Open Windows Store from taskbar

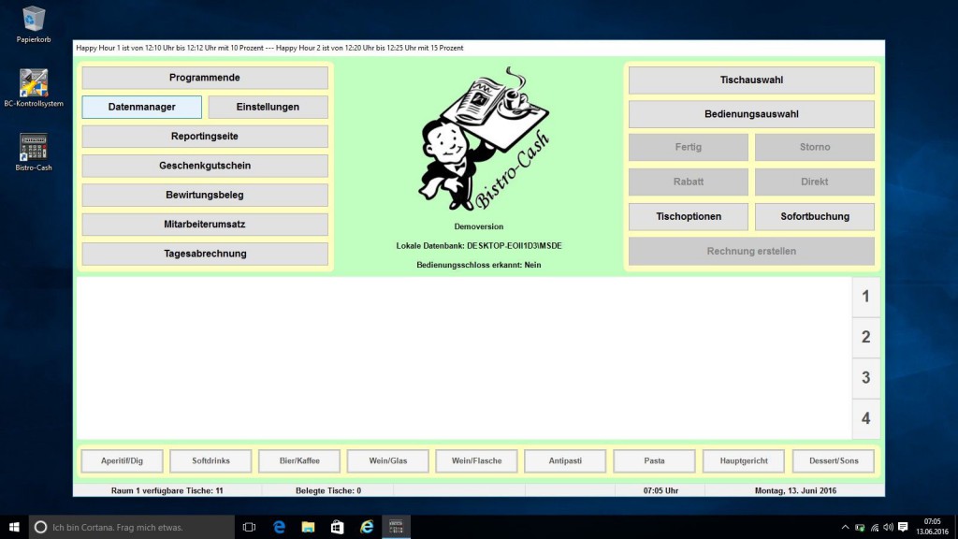[x=337, y=527]
